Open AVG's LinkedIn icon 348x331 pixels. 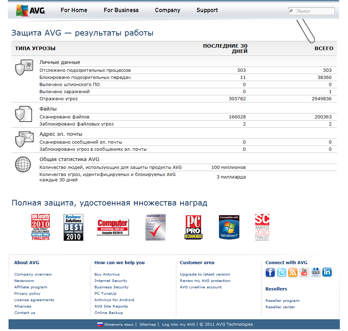327,272
